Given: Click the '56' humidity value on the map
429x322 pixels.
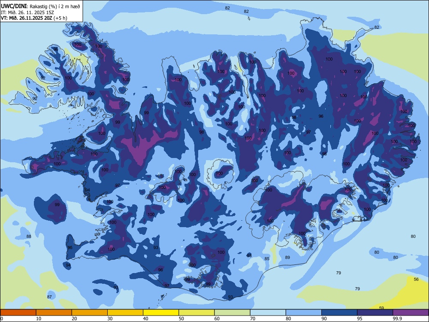Looking at the screenshot, I should 416,279.
